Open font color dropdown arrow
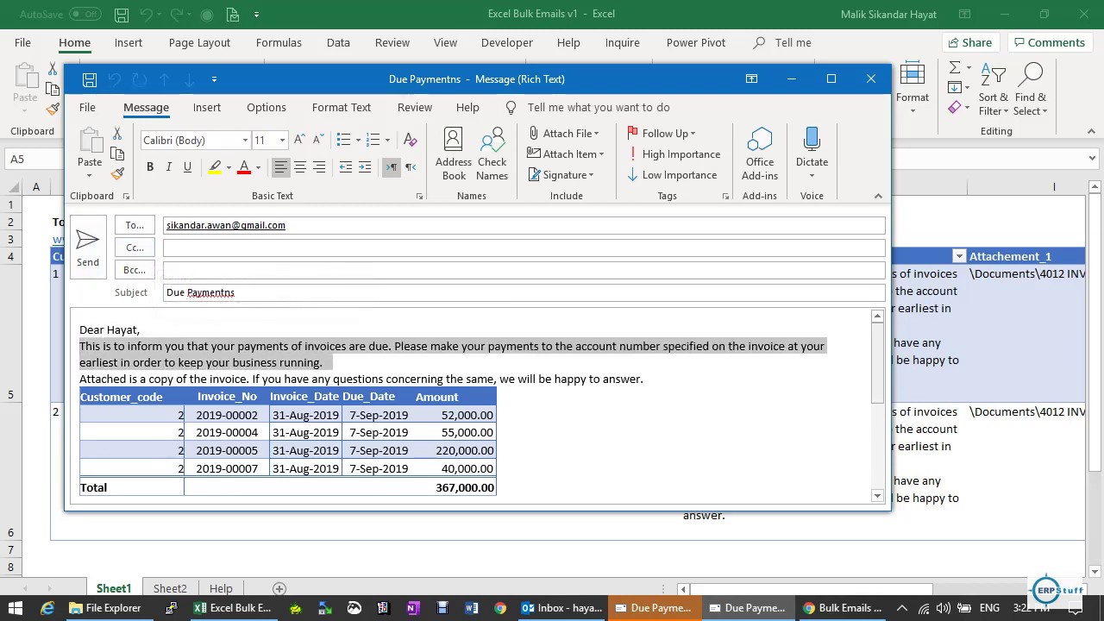 258,167
